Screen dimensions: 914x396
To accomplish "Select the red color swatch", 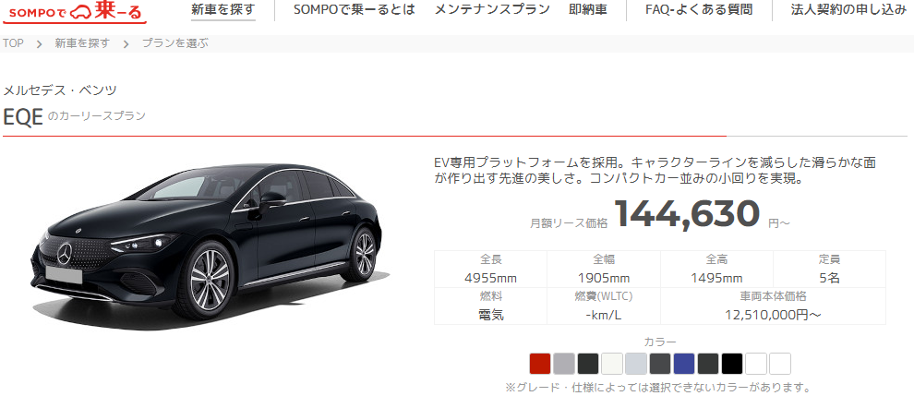I will 540,364.
